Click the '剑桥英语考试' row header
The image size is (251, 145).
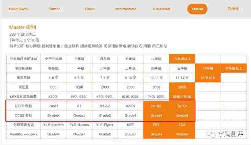point(23,125)
